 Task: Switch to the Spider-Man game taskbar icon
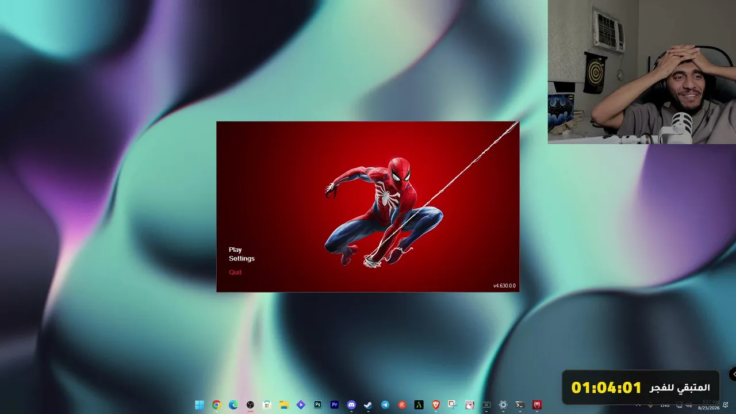pos(537,405)
